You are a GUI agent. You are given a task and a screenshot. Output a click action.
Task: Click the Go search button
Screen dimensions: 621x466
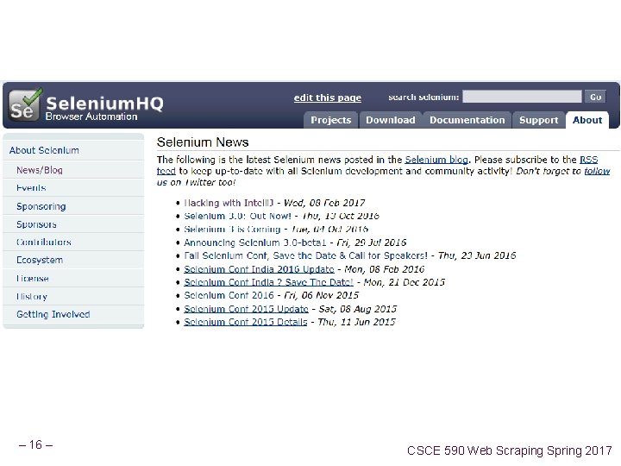click(x=595, y=97)
